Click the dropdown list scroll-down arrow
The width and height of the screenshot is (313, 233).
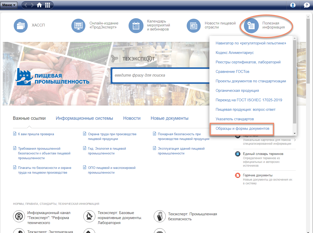tap(295, 133)
